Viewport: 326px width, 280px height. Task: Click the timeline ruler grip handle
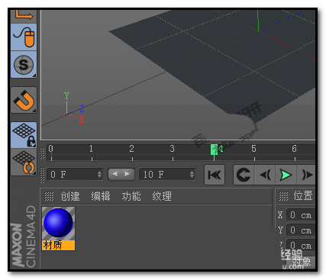(43, 153)
